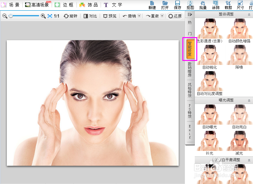Open the 场景 scene tab
The image size is (253, 184).
click(10, 5)
